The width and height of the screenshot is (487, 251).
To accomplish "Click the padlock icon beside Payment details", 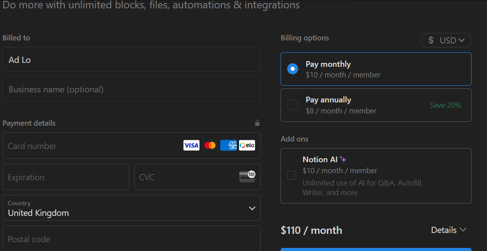I will [257, 123].
